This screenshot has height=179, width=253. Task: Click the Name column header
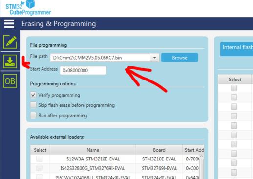(93, 150)
